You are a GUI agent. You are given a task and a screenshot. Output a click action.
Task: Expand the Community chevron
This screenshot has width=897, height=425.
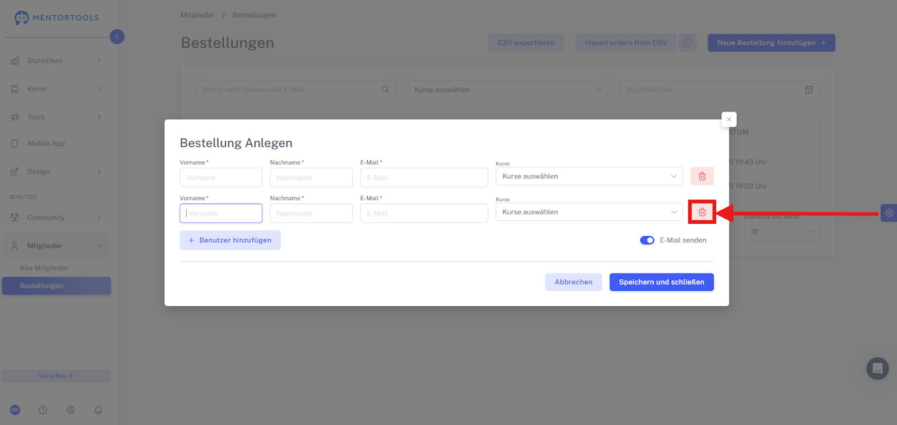pyautogui.click(x=99, y=218)
